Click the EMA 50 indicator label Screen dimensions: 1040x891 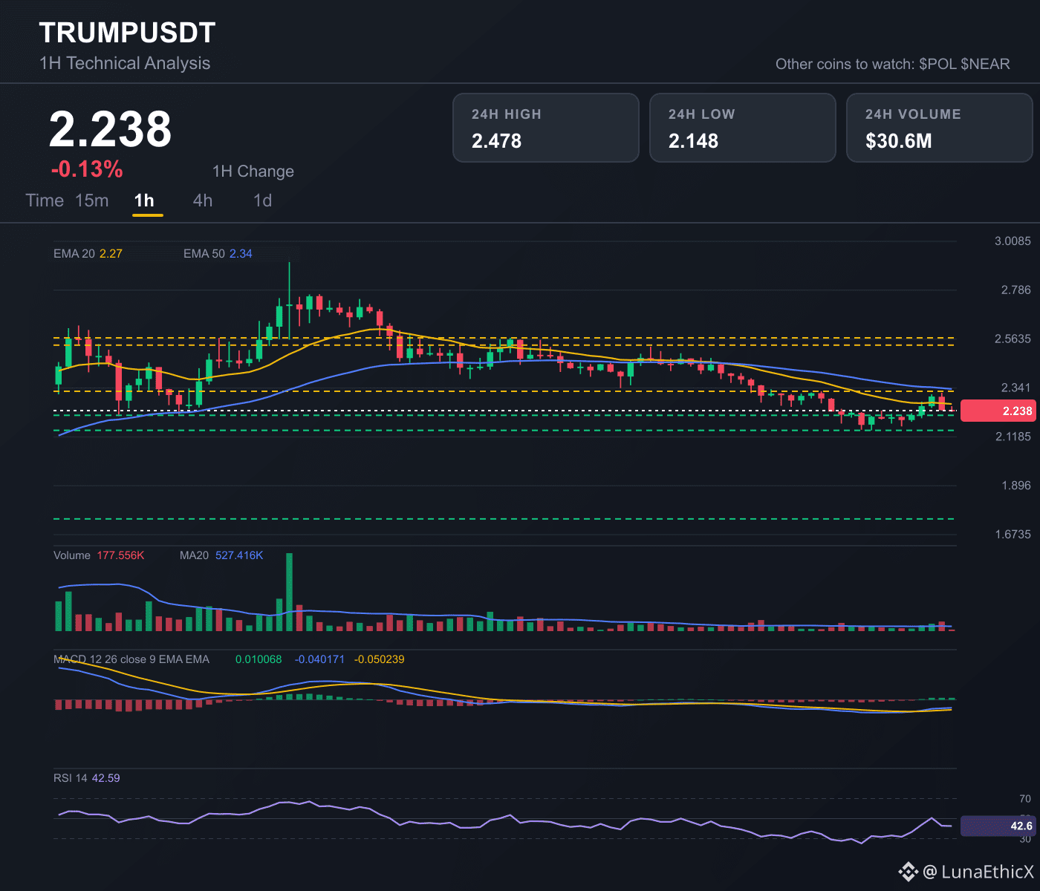[x=218, y=254]
